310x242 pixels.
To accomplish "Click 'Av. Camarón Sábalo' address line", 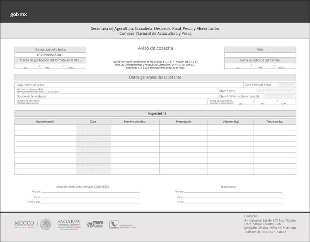I will (x=270, y=220).
